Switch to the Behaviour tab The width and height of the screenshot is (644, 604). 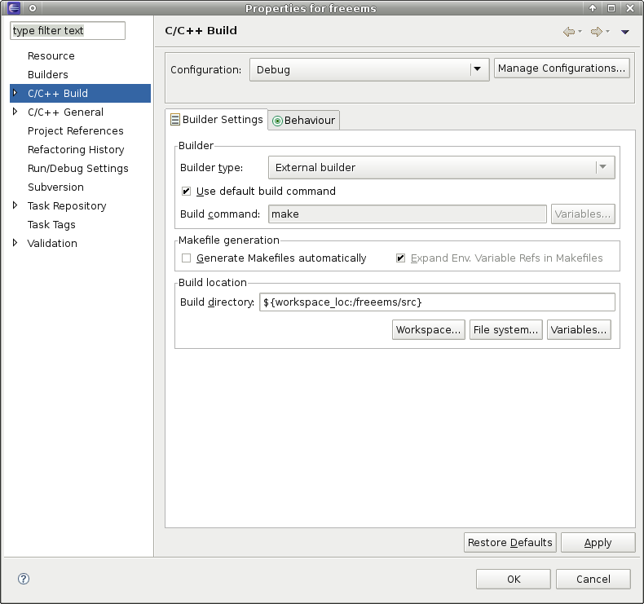(304, 121)
